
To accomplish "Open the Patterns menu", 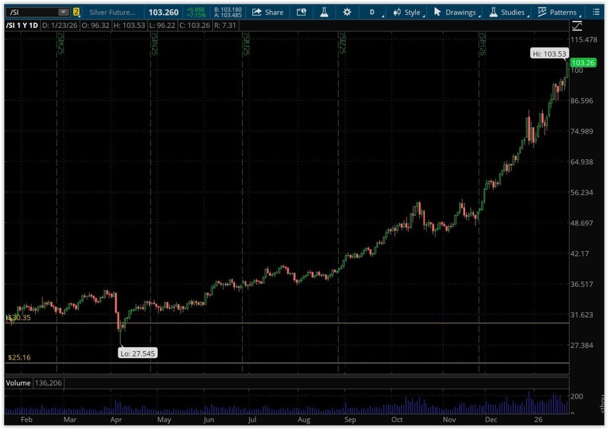I will [x=558, y=12].
